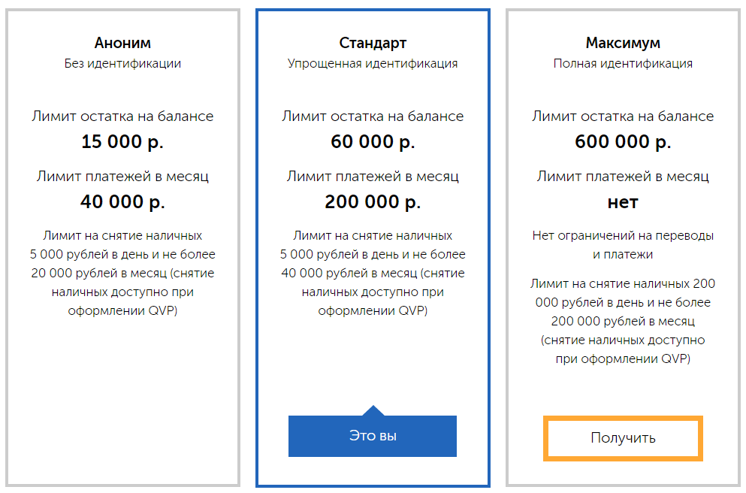Click the 200 000 р. monthly payment limit
This screenshot has width=746, height=493.
point(373,201)
